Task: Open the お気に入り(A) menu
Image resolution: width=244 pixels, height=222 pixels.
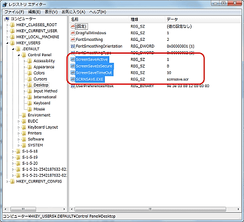Action: [x=73, y=12]
